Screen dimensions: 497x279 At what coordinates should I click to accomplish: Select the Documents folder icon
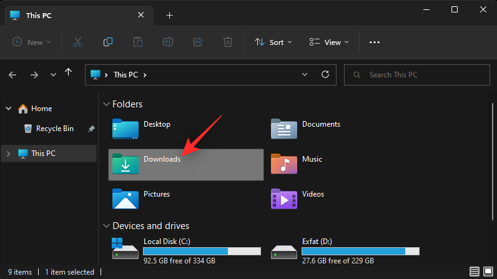283,129
